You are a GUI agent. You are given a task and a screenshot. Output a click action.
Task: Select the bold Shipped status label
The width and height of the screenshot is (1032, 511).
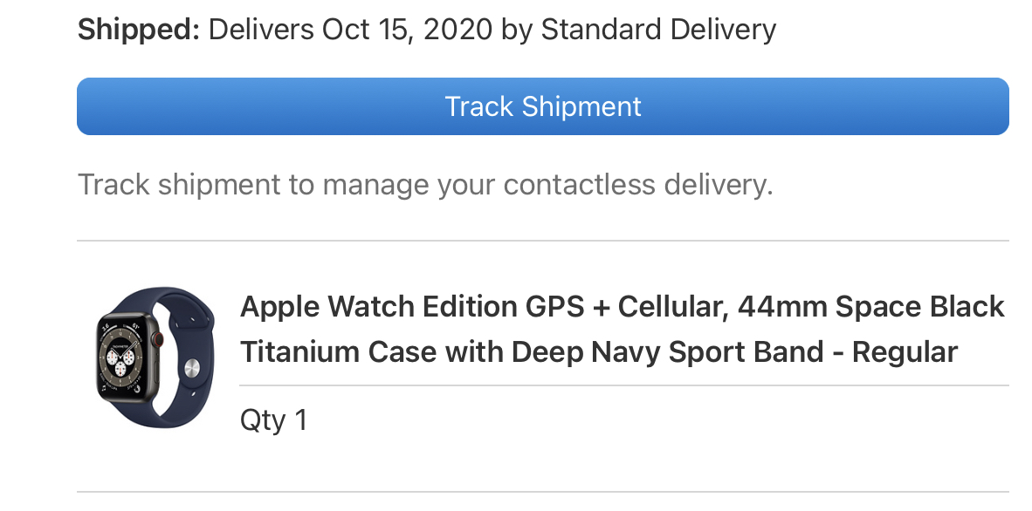[138, 31]
